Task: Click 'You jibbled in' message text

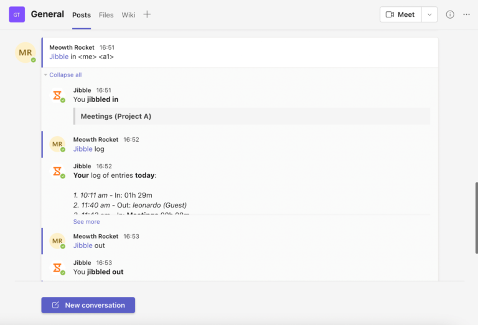Action: (96, 99)
